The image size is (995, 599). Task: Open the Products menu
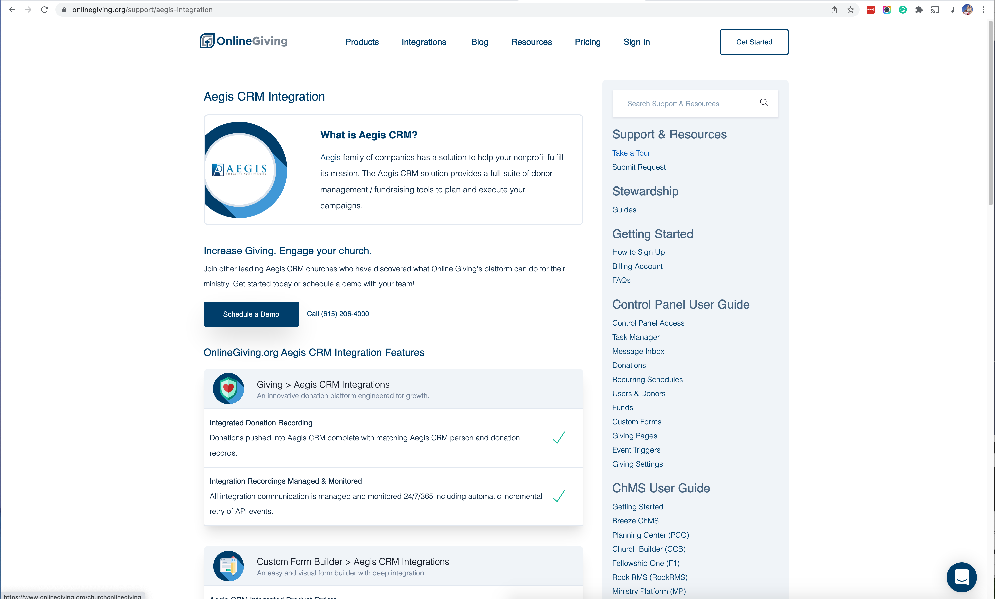(362, 42)
